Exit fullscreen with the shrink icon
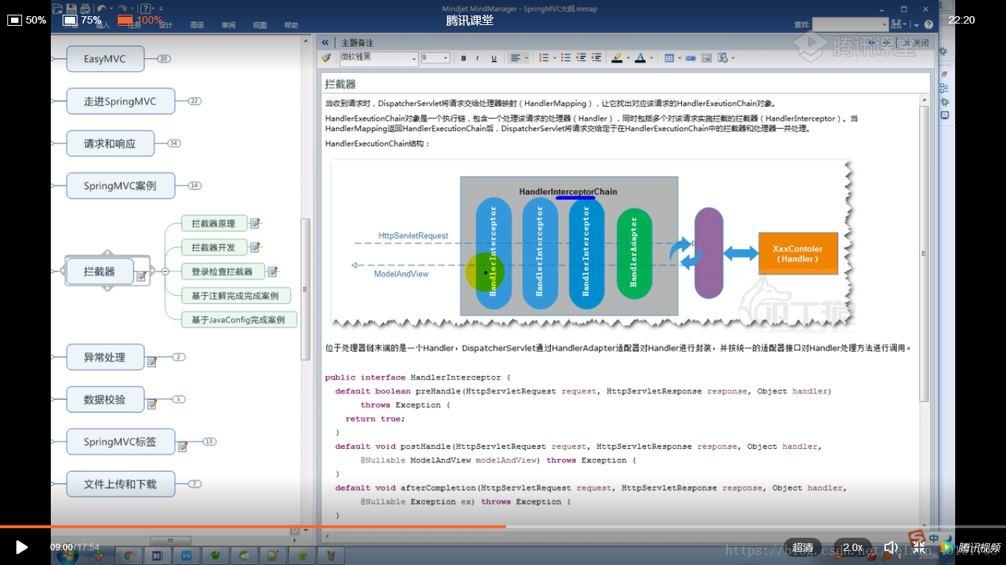1006x565 pixels. coord(919,547)
